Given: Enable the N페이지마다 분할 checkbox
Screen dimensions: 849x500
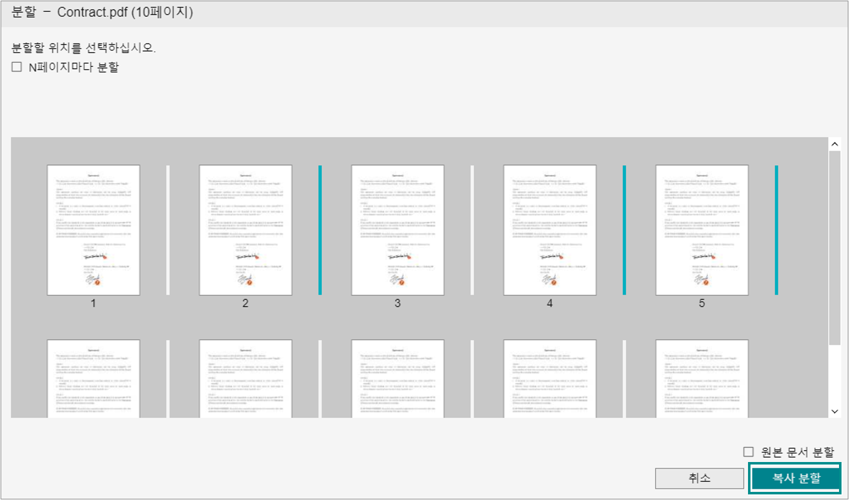Looking at the screenshot, I should click(x=17, y=67).
